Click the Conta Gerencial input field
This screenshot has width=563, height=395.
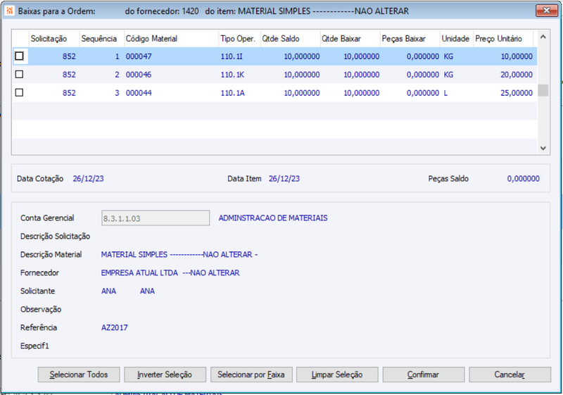pyautogui.click(x=156, y=218)
